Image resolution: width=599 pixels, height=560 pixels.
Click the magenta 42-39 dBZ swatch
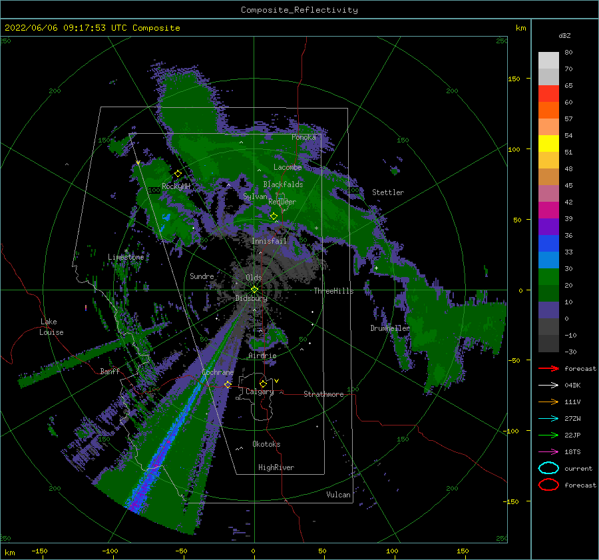point(548,210)
